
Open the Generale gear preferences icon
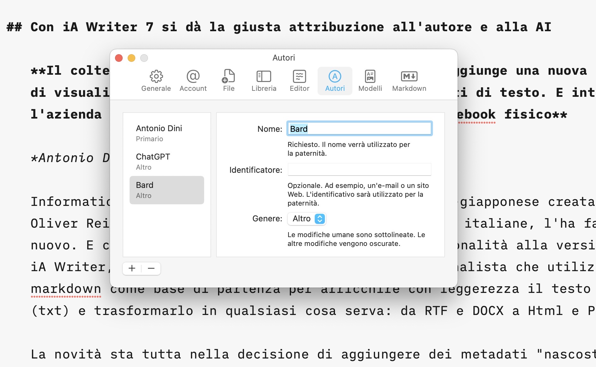click(x=156, y=81)
